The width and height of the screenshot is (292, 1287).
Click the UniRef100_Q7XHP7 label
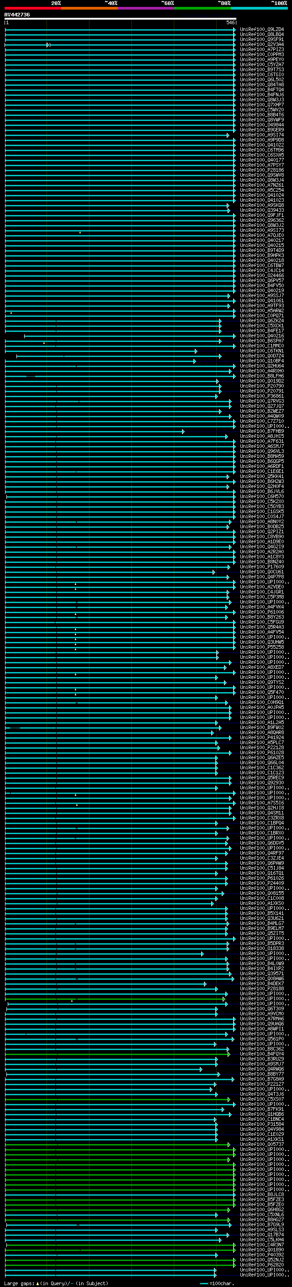(261, 105)
